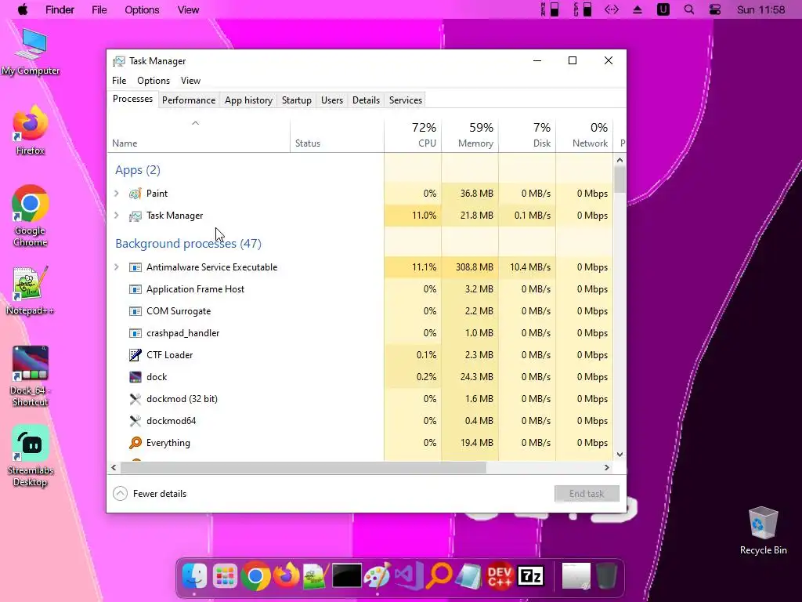This screenshot has height=602, width=802.
Task: Click the Task Manager process row icon
Action: pyautogui.click(x=135, y=216)
